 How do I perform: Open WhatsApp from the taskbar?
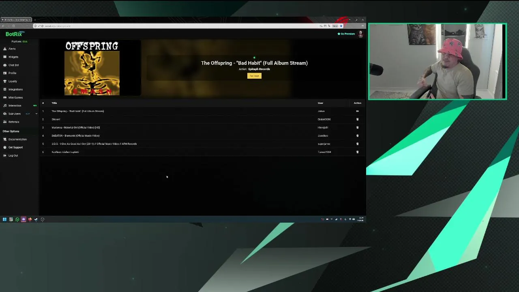17,219
